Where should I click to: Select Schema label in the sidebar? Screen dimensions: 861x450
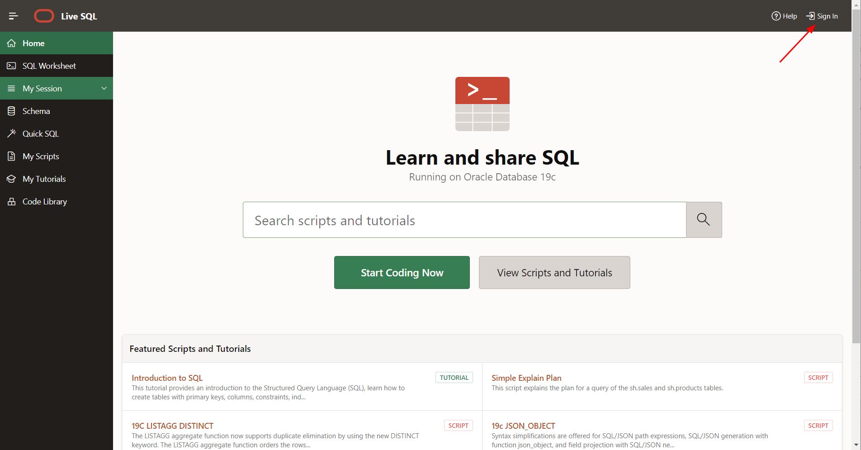pos(36,111)
